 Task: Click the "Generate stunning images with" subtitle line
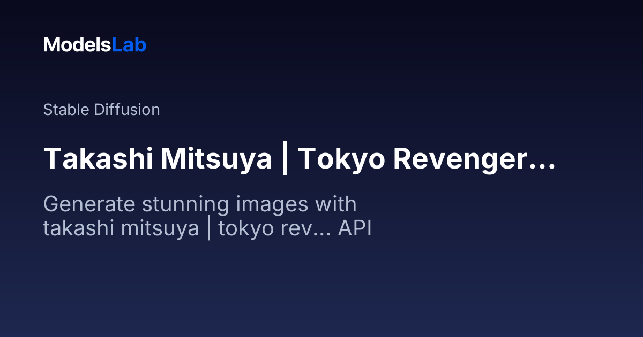point(199,204)
